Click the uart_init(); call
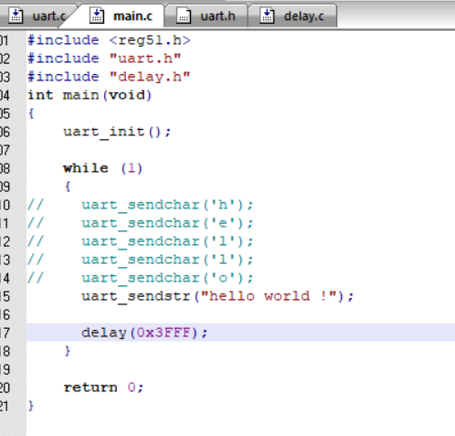 click(117, 133)
